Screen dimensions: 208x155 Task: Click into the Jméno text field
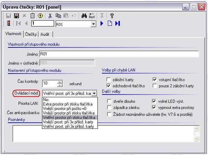pyautogui.click(x=119, y=54)
